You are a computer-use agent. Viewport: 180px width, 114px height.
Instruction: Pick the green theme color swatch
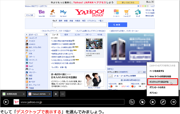145,6
